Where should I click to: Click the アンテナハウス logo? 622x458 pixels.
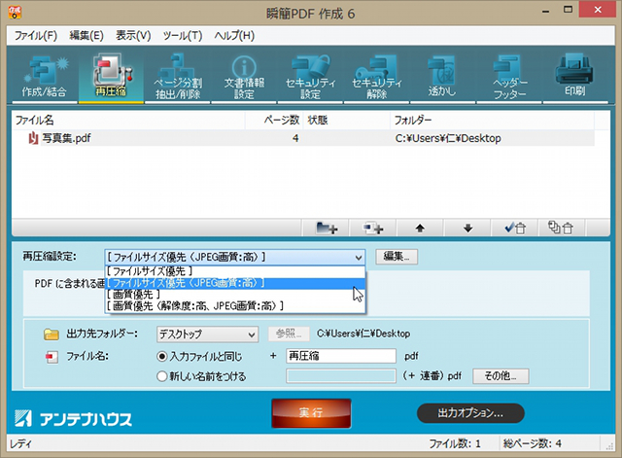tap(73, 419)
